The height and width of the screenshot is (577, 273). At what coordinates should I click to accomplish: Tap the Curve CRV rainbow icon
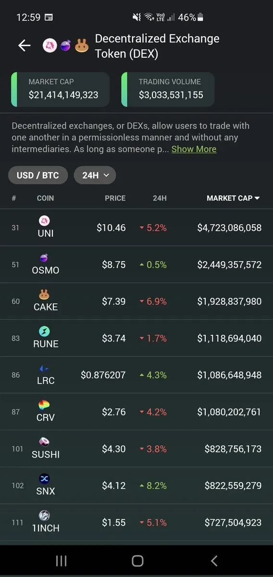[45, 405]
